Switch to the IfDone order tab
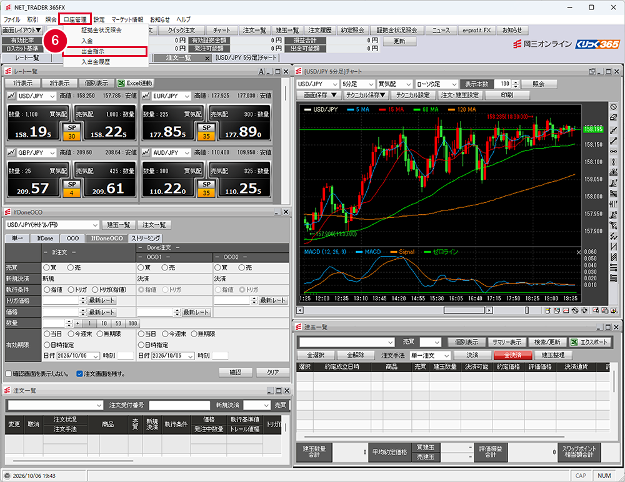This screenshot has width=625, height=482. click(45, 239)
